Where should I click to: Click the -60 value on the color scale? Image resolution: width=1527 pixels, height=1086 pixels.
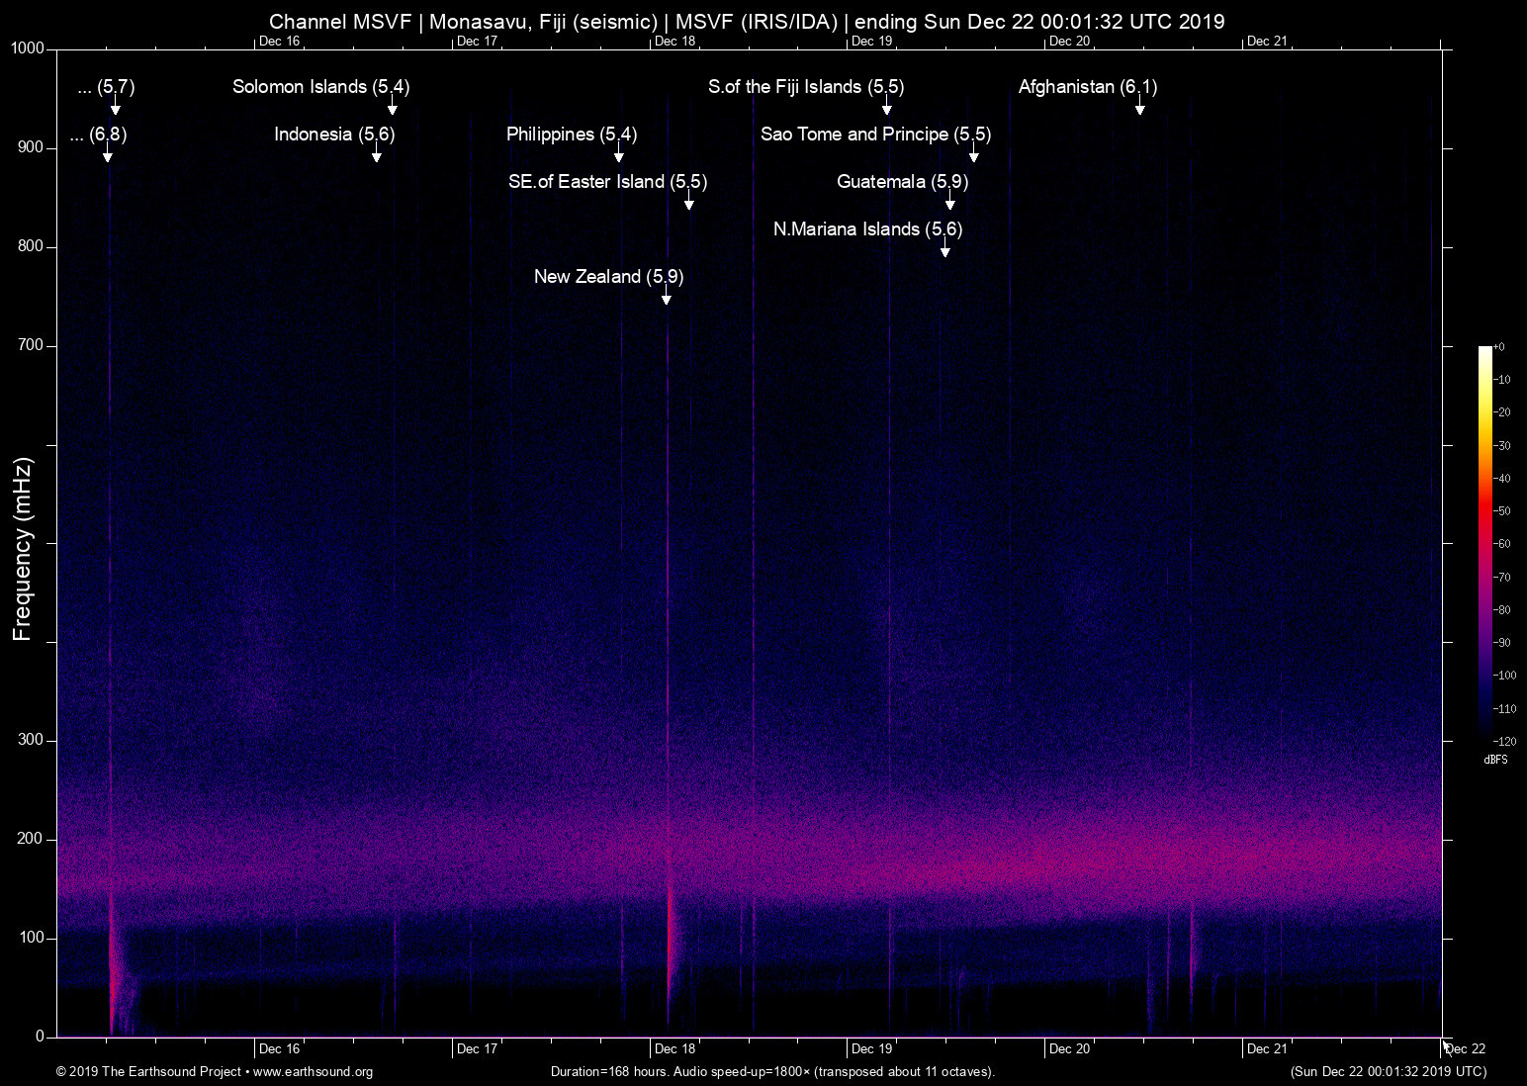tap(1502, 544)
